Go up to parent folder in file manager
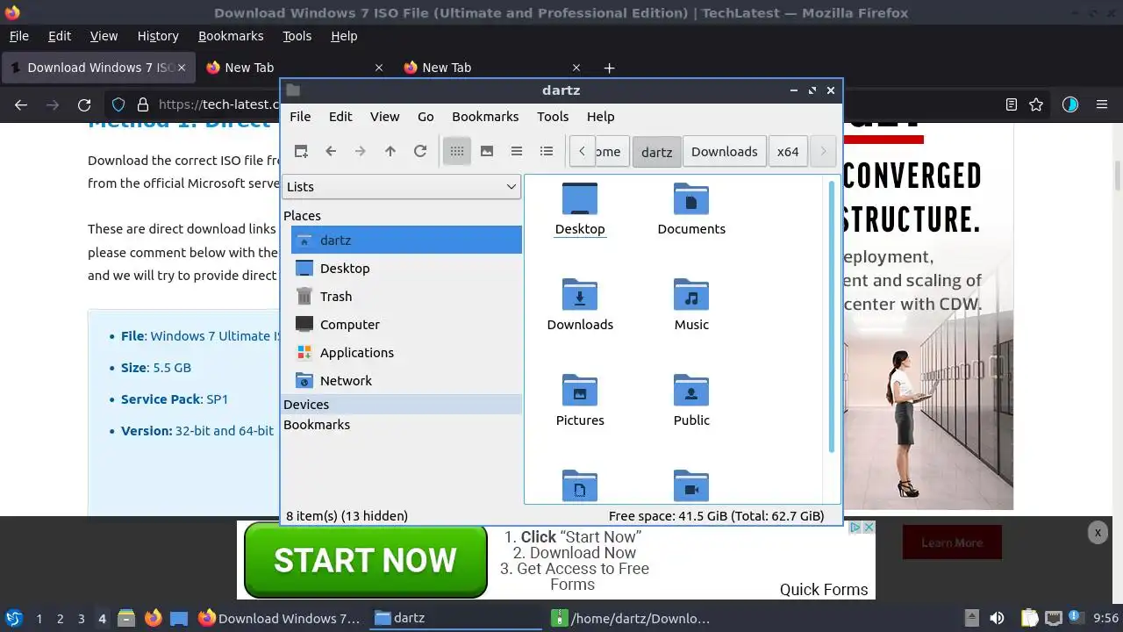The height and width of the screenshot is (632, 1123). point(390,151)
